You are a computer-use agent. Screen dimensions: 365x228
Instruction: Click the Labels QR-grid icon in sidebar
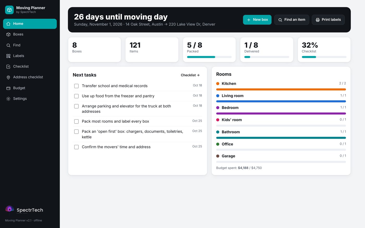click(8, 56)
